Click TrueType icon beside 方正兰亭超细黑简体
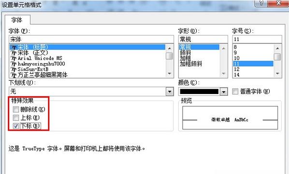 coord(14,75)
